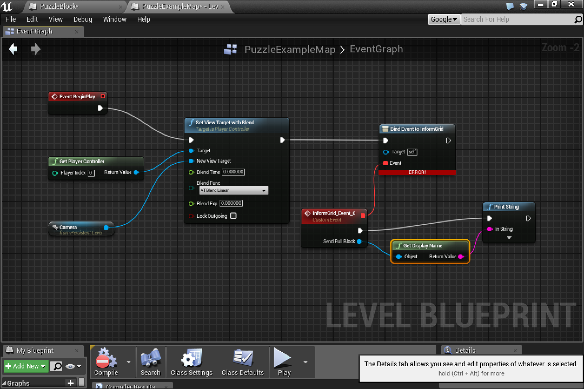Click Get Player Controller Return Value pin
The width and height of the screenshot is (584, 389).
(136, 172)
